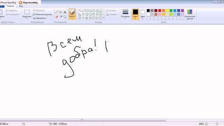This screenshot has height=126, width=224.
Task: Choose the Curve shape
Action: pos(83,11)
